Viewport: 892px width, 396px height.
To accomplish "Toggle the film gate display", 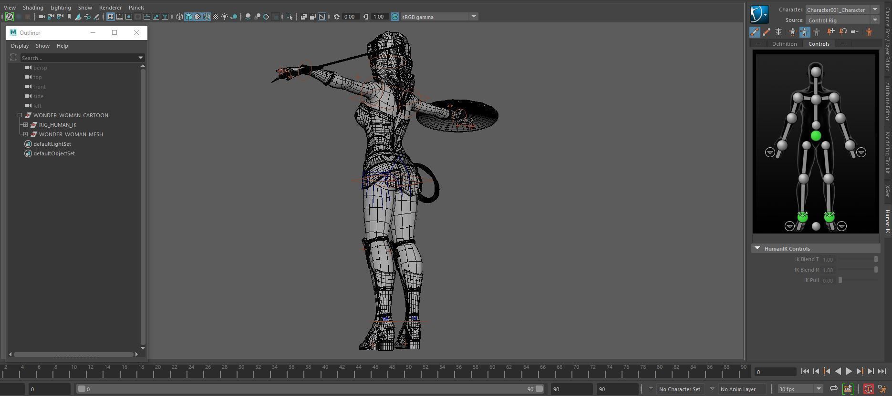I will 120,17.
